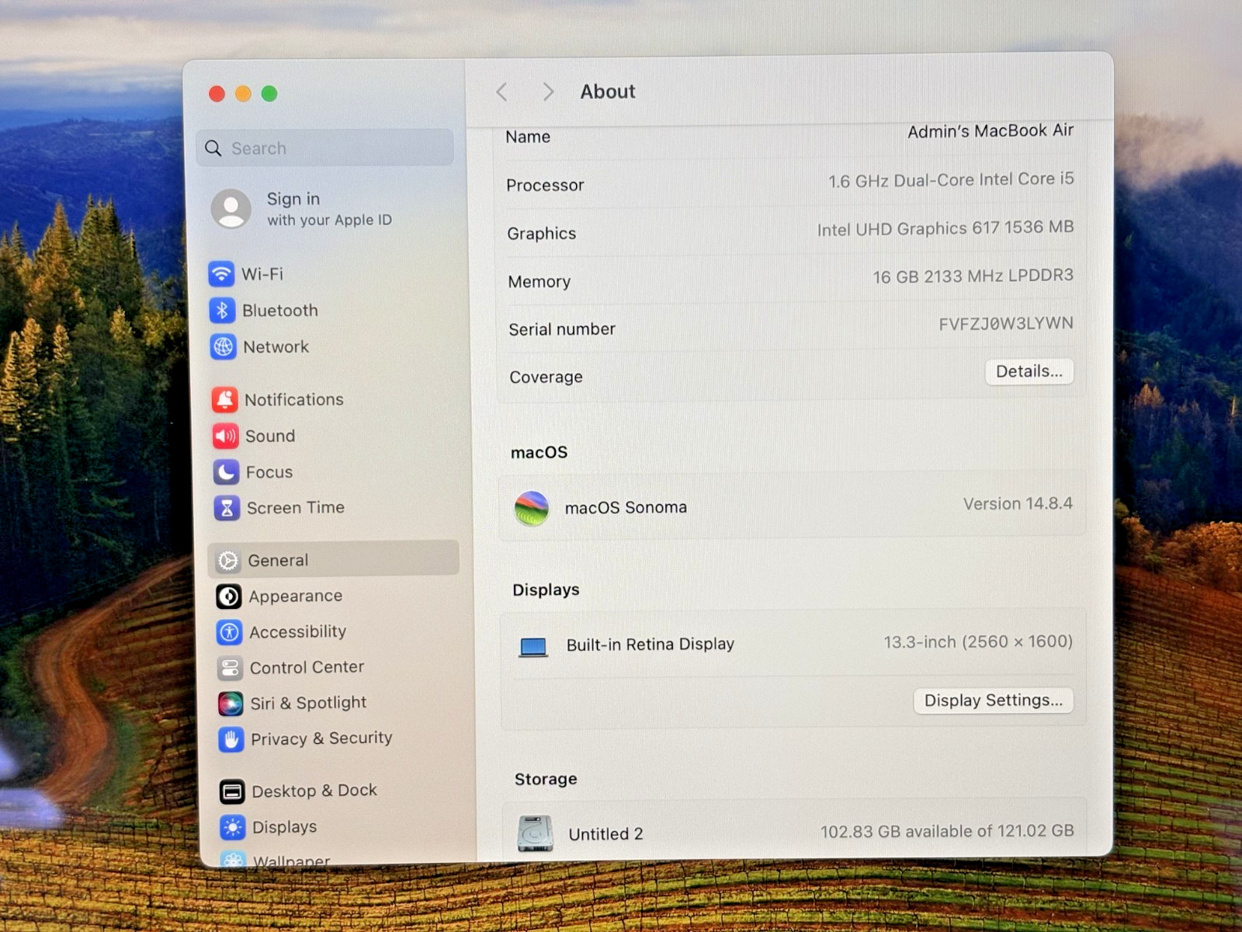Image resolution: width=1242 pixels, height=932 pixels.
Task: Click the 13.3-inch (2560 × 1600) text
Action: 978,642
